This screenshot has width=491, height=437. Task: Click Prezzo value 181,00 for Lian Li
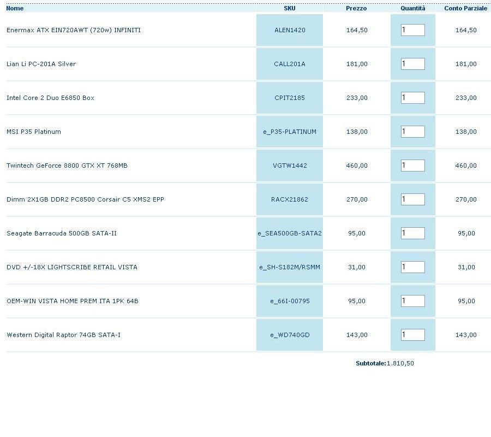(x=357, y=64)
